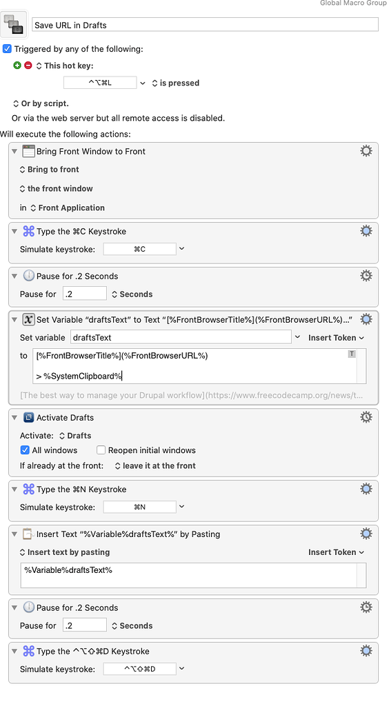This screenshot has width=389, height=706.
Task: Click the %Variable%draftsText% text area
Action: tap(193, 575)
